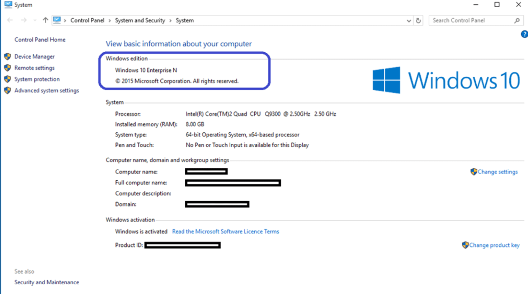Expand the chevron after Control Panel breadcrumb
Viewport: 528px width, 294px height.
click(110, 21)
